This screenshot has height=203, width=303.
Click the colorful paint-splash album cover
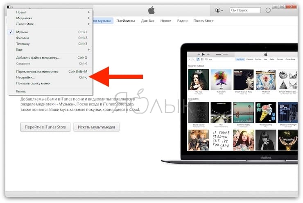click(221, 80)
